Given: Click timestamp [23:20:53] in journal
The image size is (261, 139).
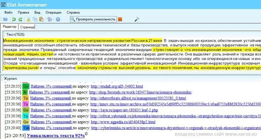Looking at the screenshot, I should [x=15, y=135].
